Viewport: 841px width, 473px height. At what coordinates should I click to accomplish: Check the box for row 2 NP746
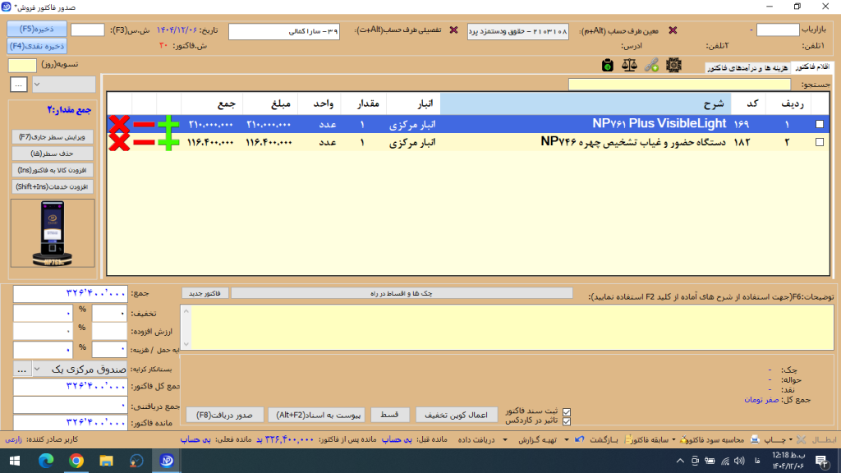[819, 142]
